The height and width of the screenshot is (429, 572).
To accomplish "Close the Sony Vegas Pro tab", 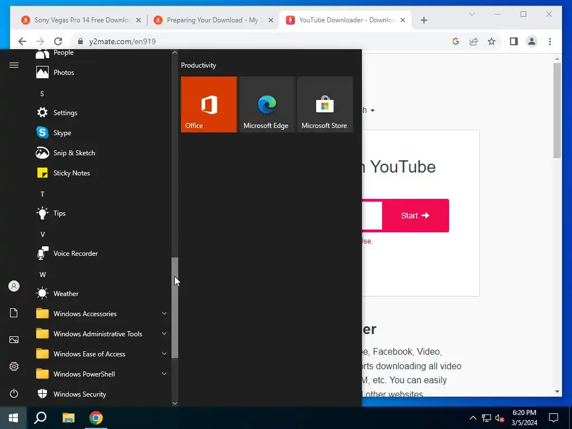I will tap(139, 20).
